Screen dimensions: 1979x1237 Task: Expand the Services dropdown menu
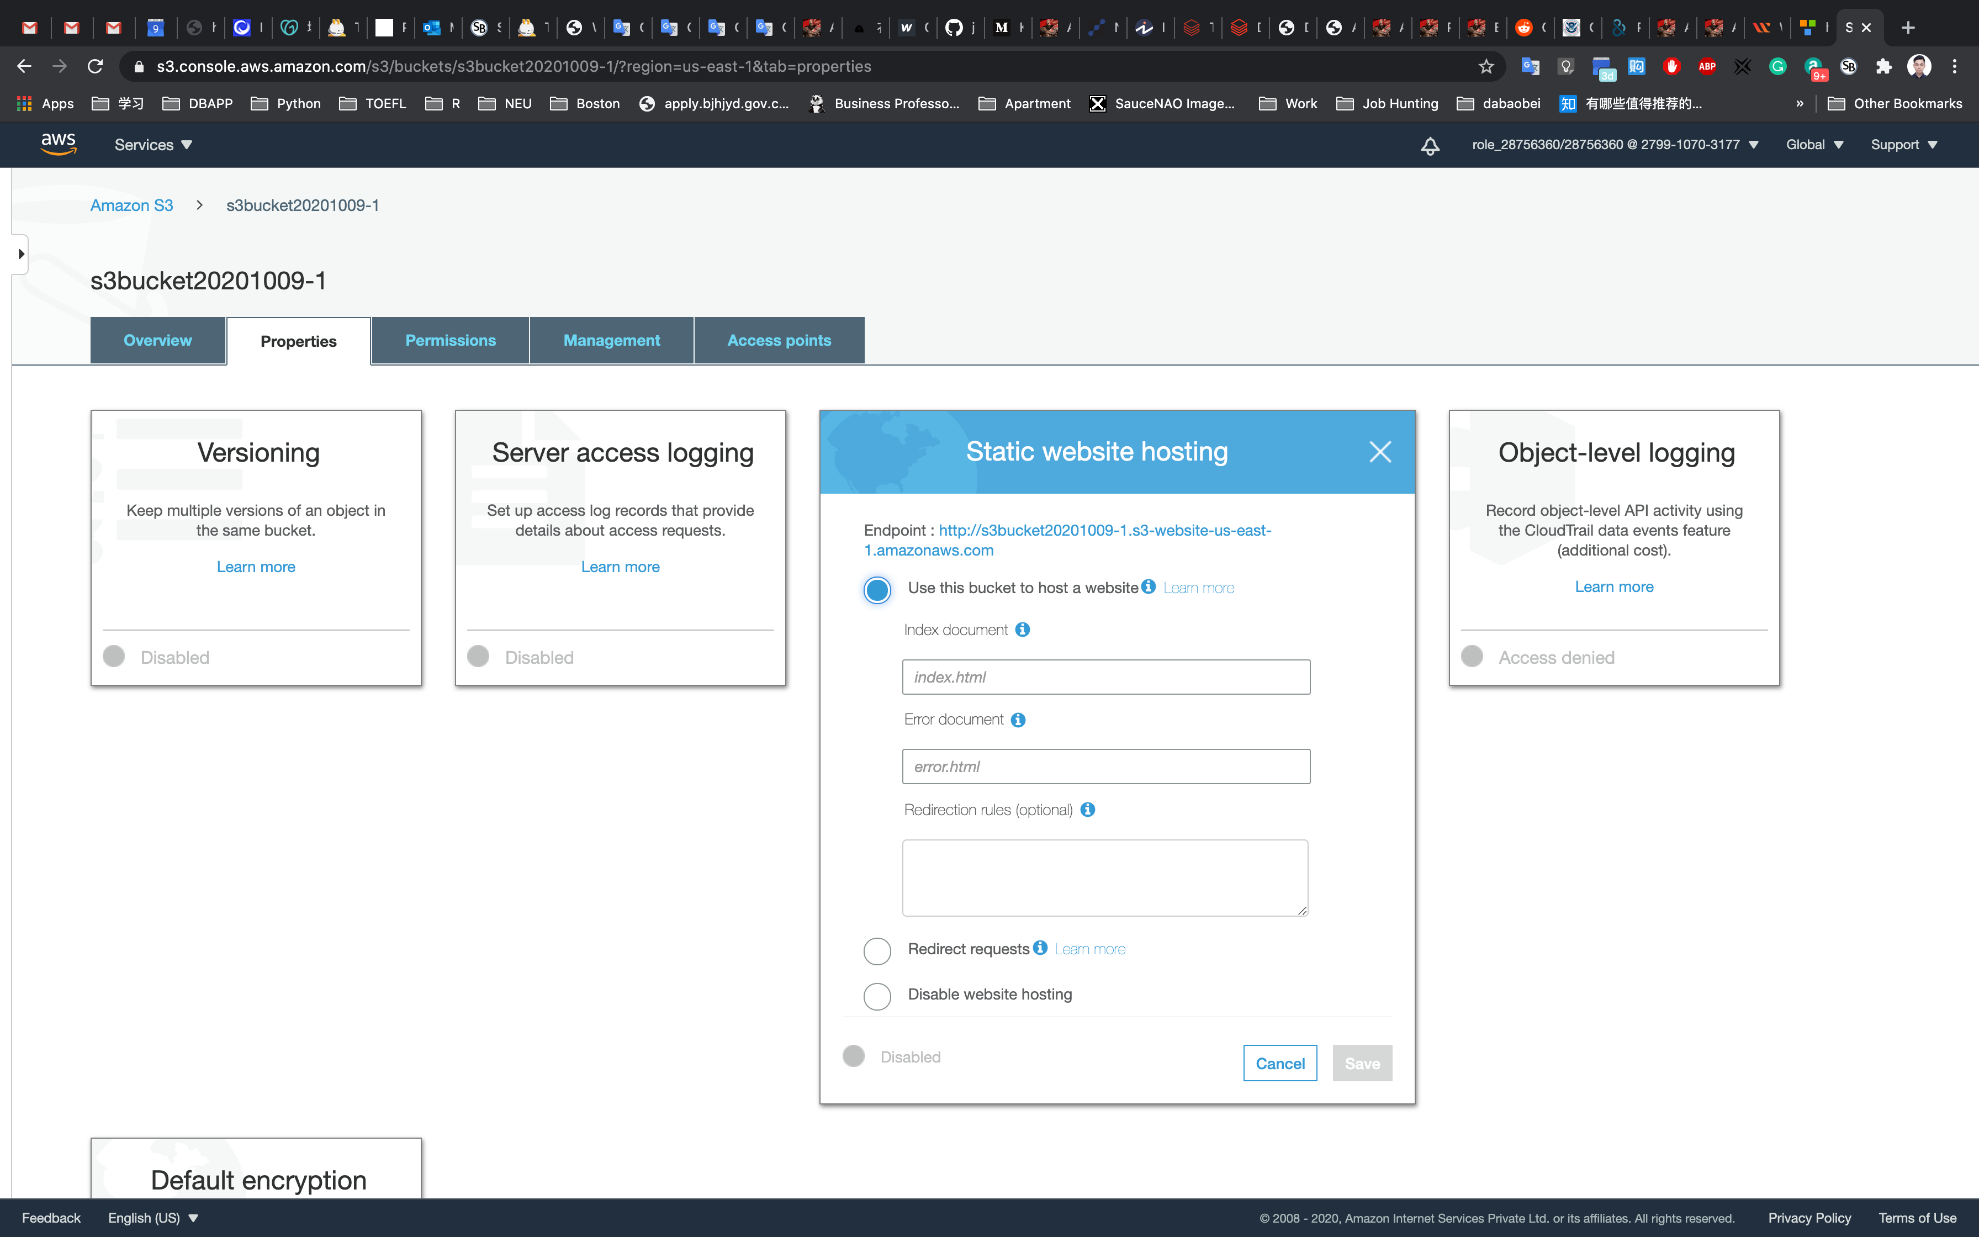point(153,145)
